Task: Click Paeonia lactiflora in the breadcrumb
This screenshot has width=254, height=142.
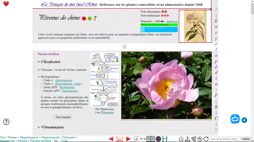Action: 41,141
